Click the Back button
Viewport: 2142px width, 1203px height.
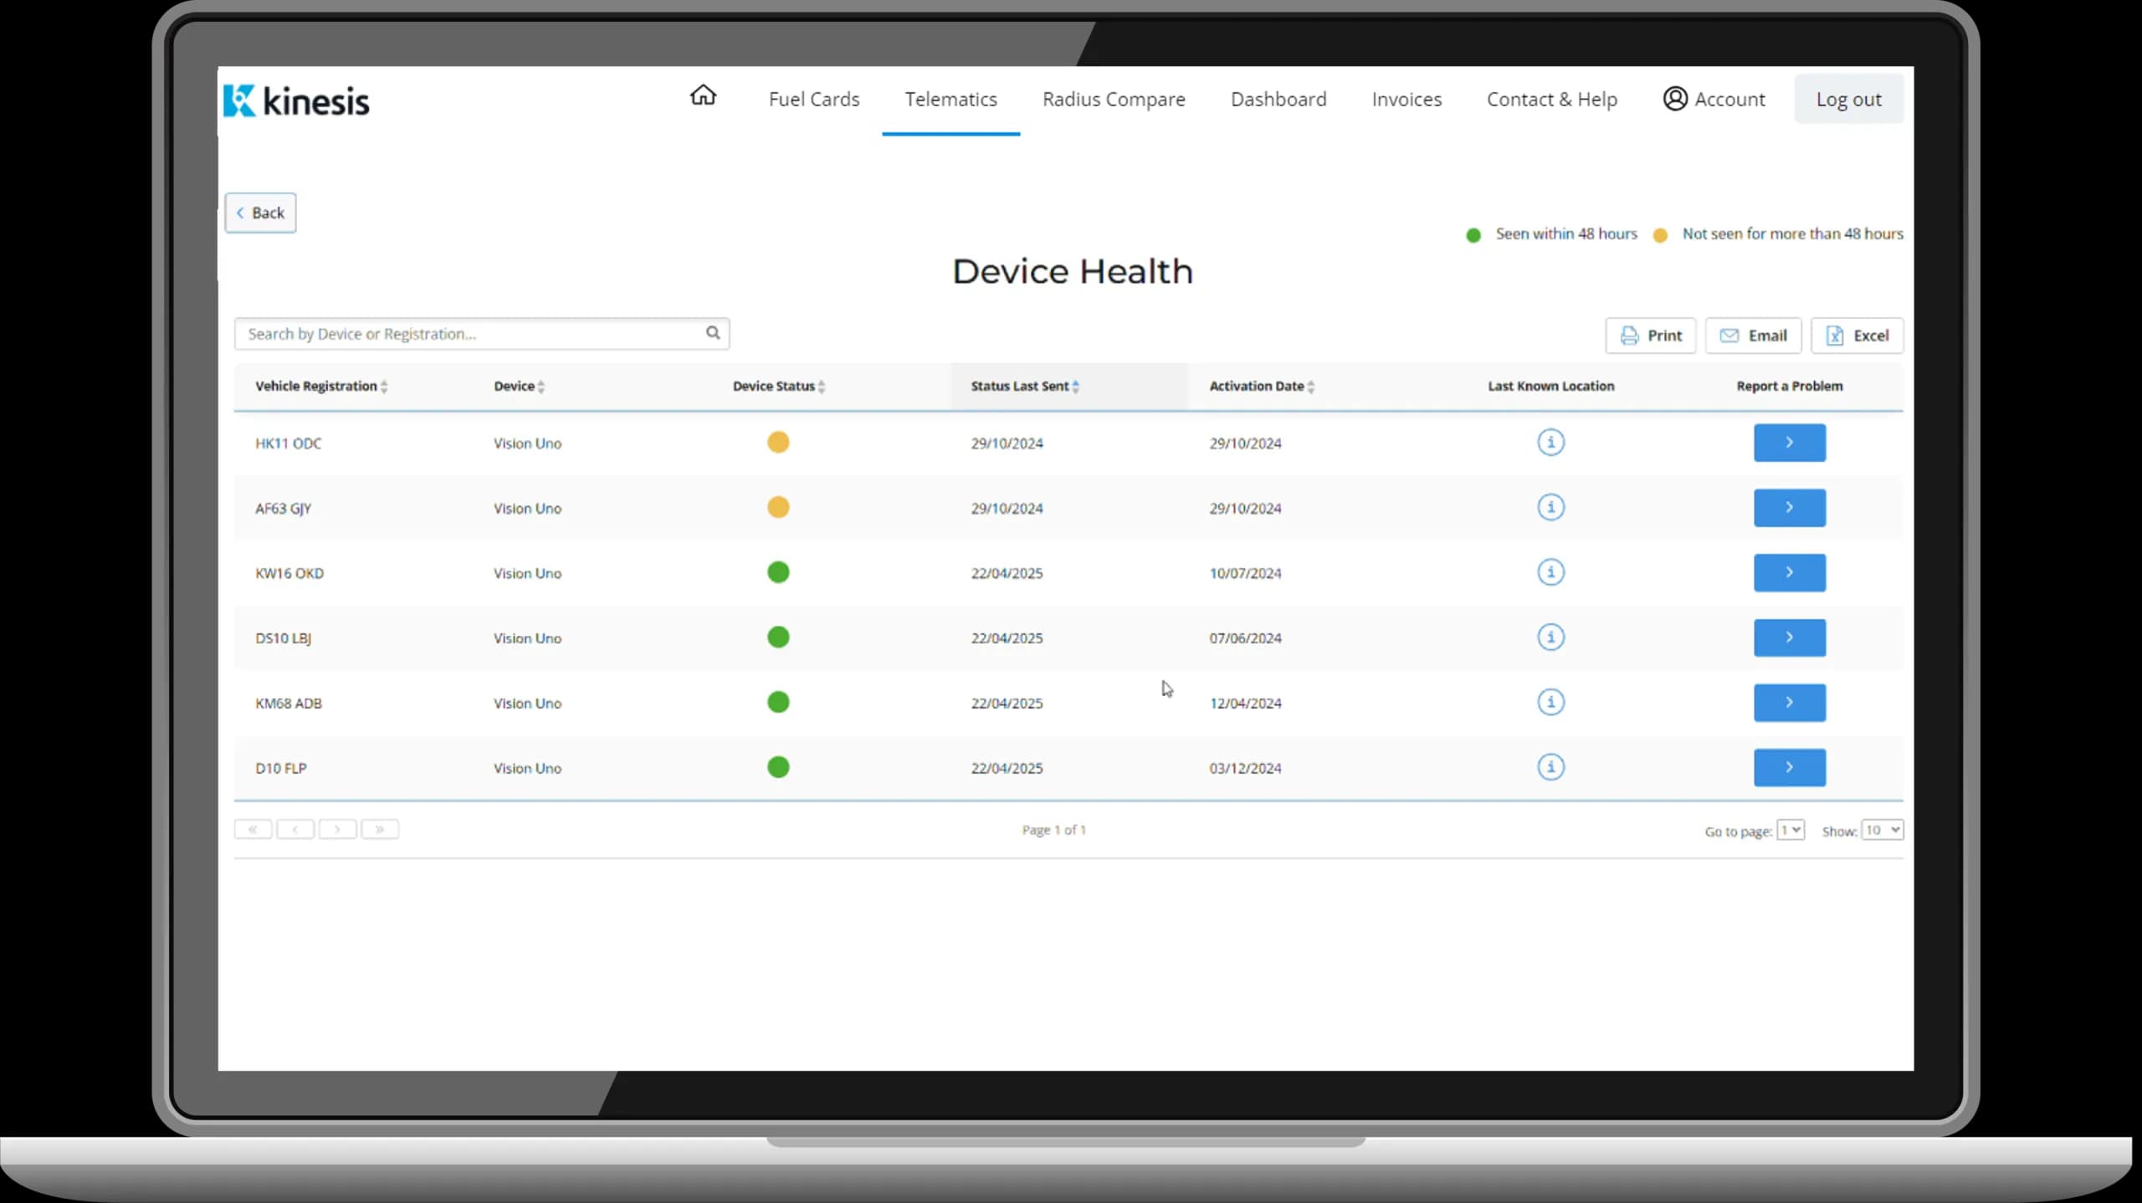260,212
